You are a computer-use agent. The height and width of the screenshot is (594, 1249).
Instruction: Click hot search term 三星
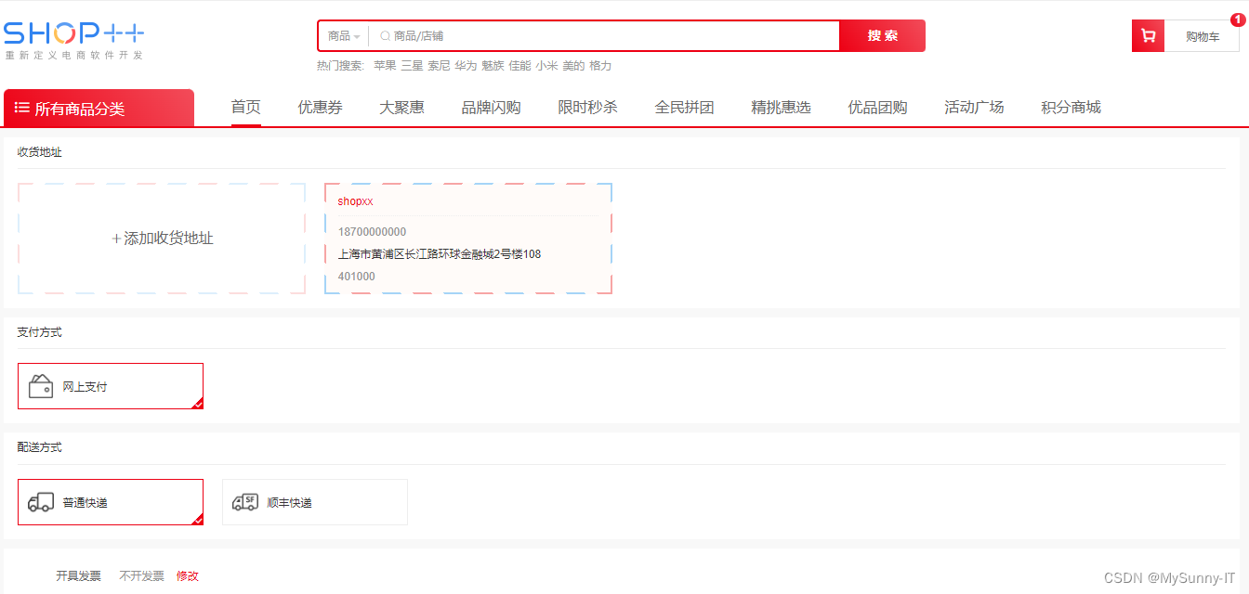pos(412,66)
